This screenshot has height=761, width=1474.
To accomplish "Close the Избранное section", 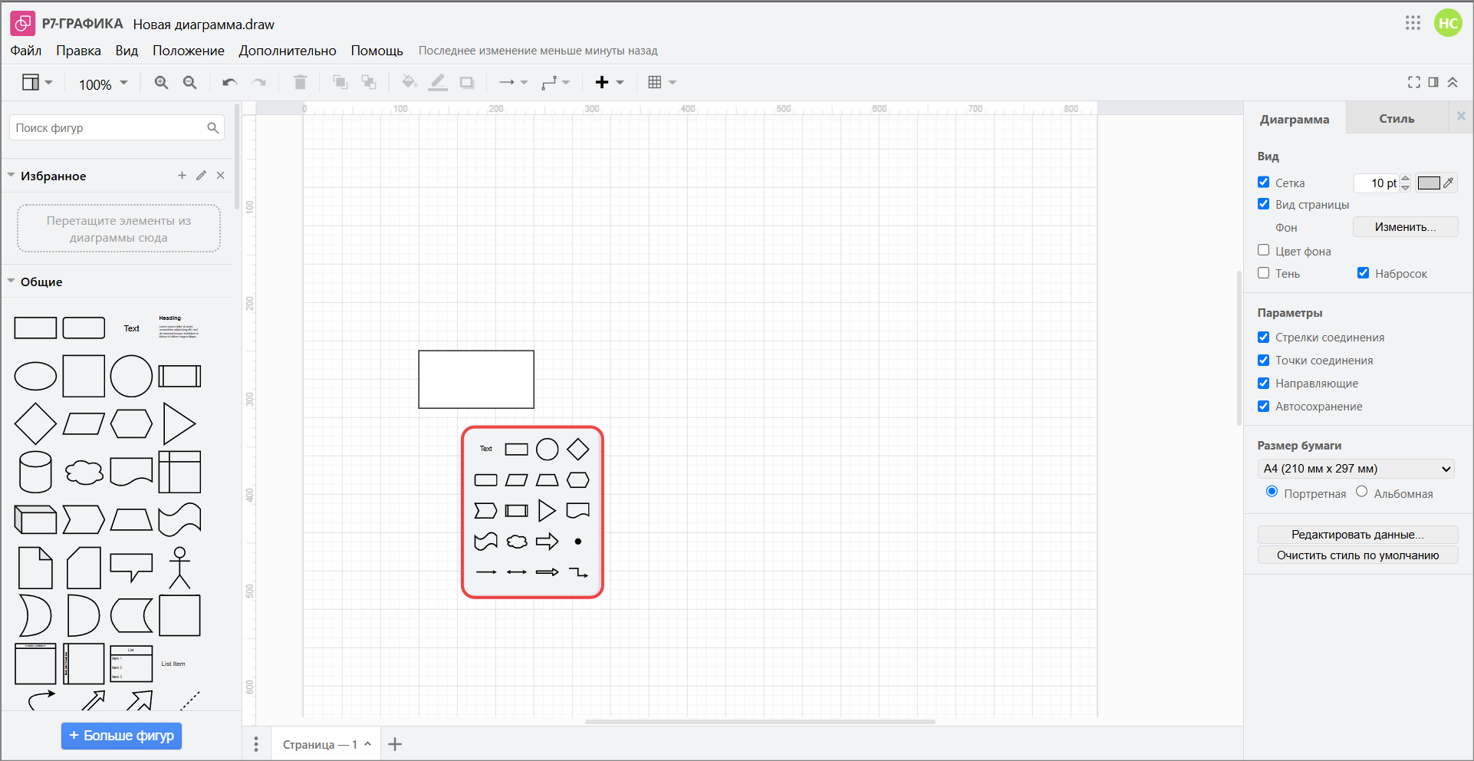I will pos(221,176).
